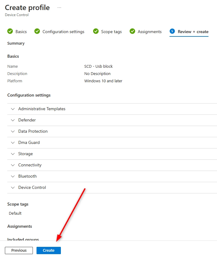Expand the Storage section
Image resolution: width=217 pixels, height=259 pixels.
(x=12, y=154)
